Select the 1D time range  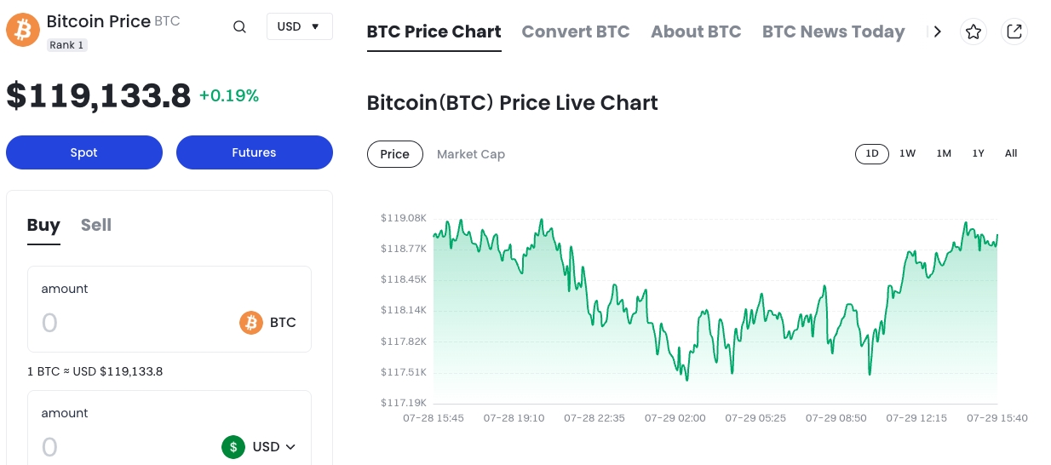pyautogui.click(x=871, y=153)
